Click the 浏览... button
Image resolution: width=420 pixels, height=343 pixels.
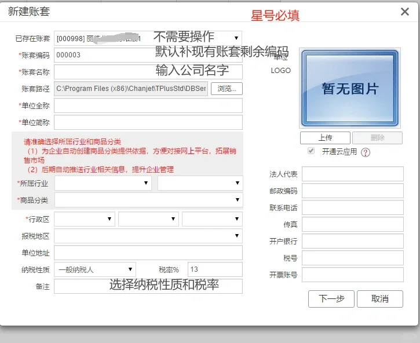click(x=227, y=89)
